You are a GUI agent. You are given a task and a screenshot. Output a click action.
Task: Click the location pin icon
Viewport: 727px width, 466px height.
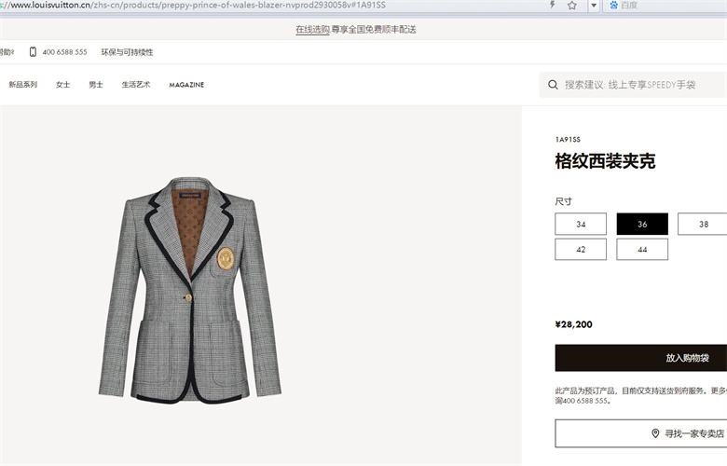point(655,433)
